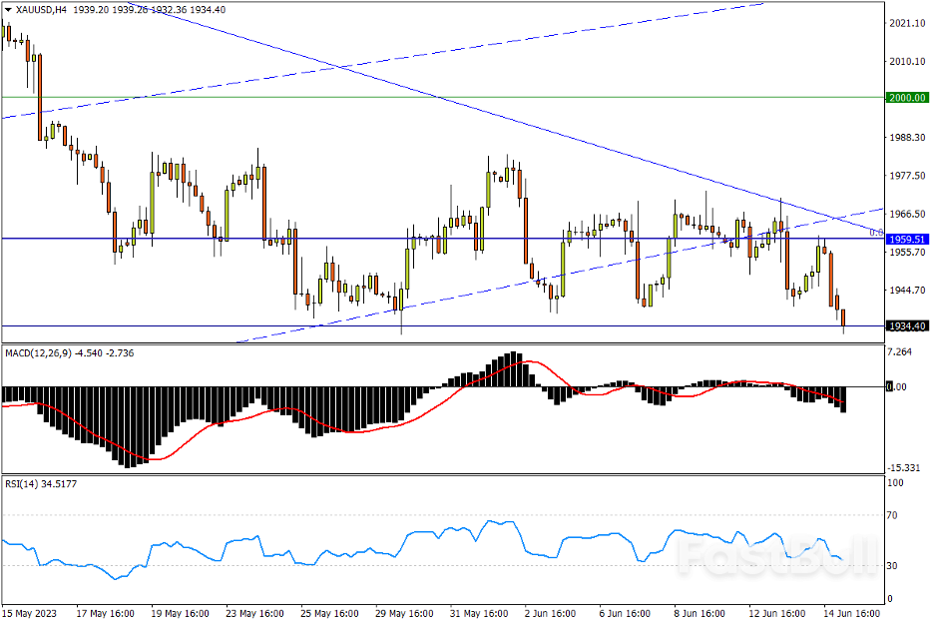Click the RSI 70 overbought level label
The height and width of the screenshot is (623, 934).
(x=892, y=515)
